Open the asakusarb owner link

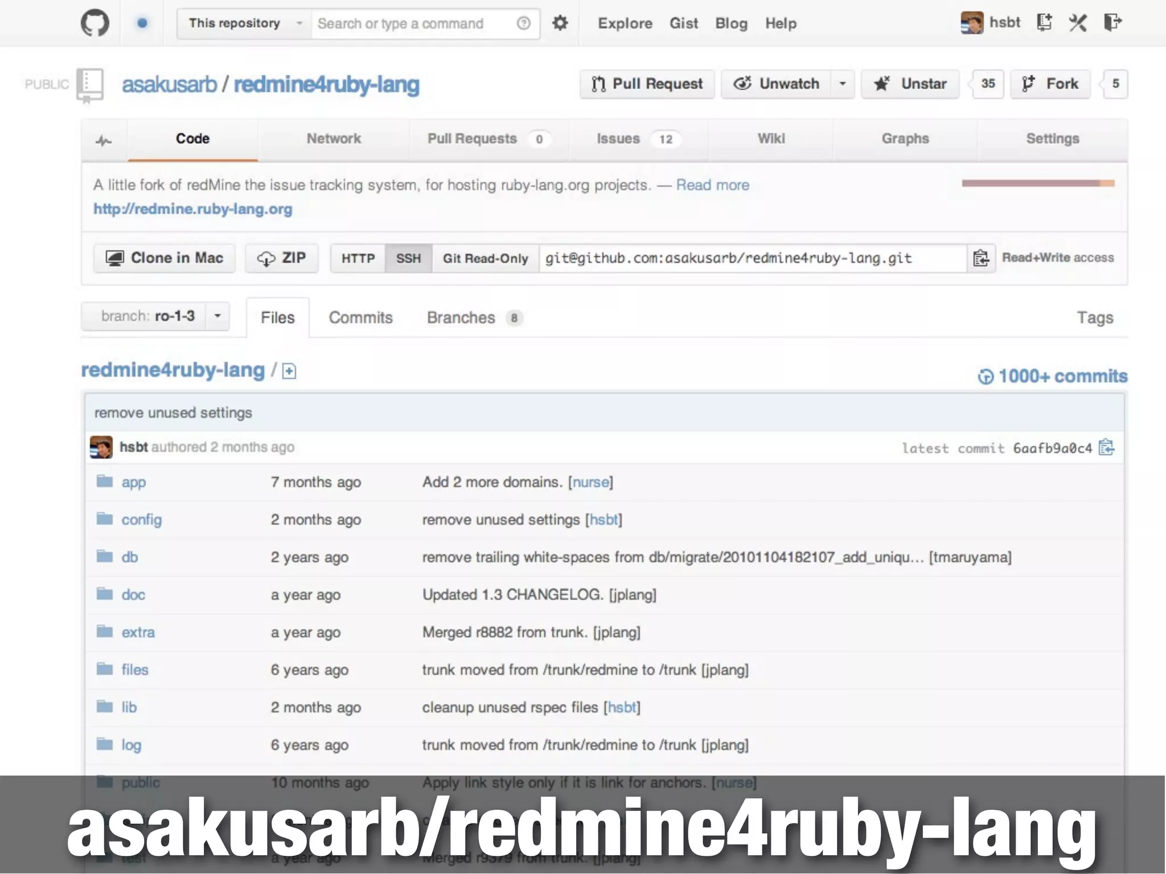(170, 84)
